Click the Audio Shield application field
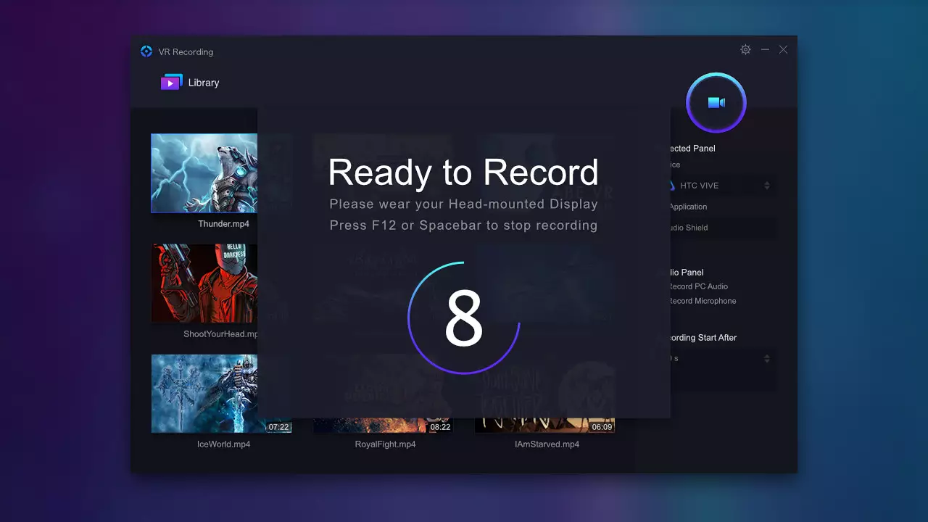 722,228
